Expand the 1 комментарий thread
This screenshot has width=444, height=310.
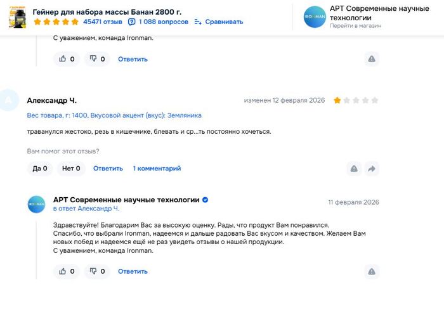click(157, 169)
